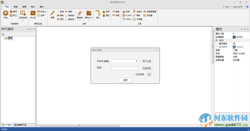Choose 全屏 full screen recording
This screenshot has height=131, width=250.
point(41,15)
